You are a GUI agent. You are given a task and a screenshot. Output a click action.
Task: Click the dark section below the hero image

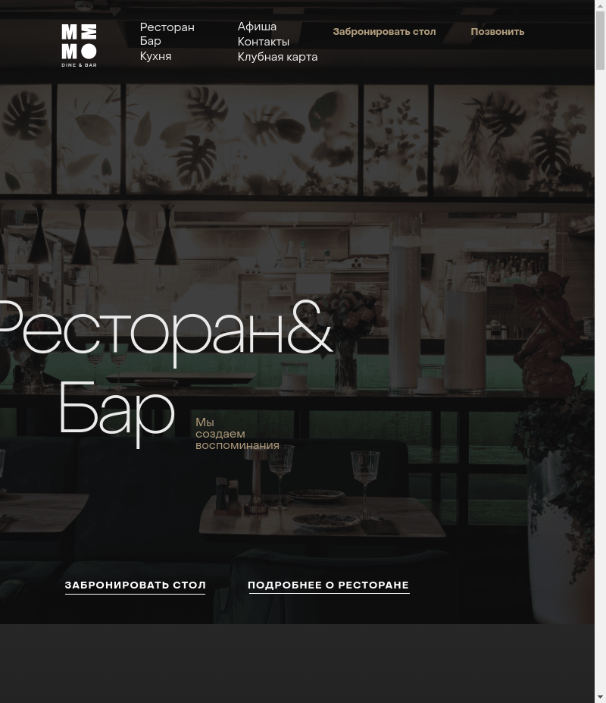(x=297, y=663)
